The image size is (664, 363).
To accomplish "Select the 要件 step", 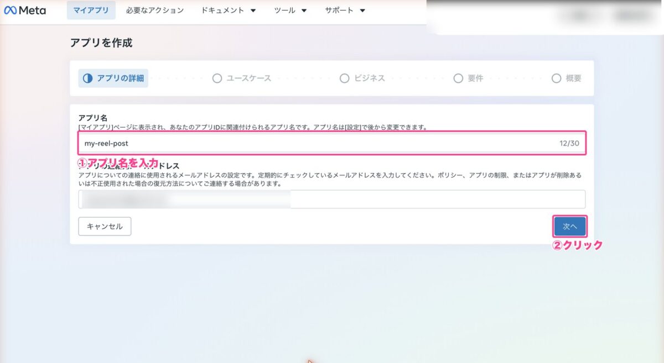I will [468, 78].
